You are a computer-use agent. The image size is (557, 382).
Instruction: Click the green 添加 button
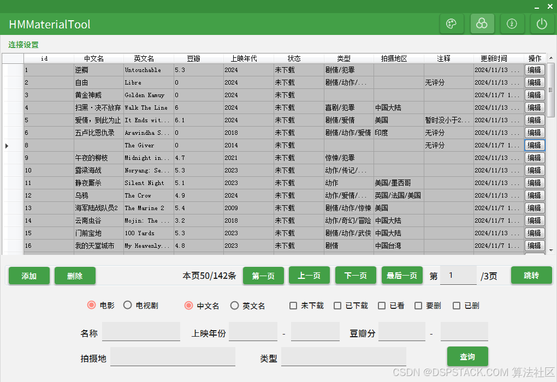[29, 276]
